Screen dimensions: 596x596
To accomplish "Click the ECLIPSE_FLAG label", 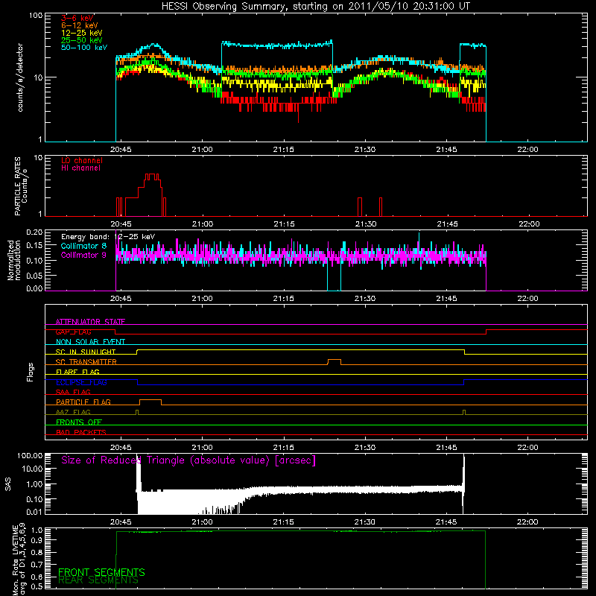I will click(x=81, y=382).
